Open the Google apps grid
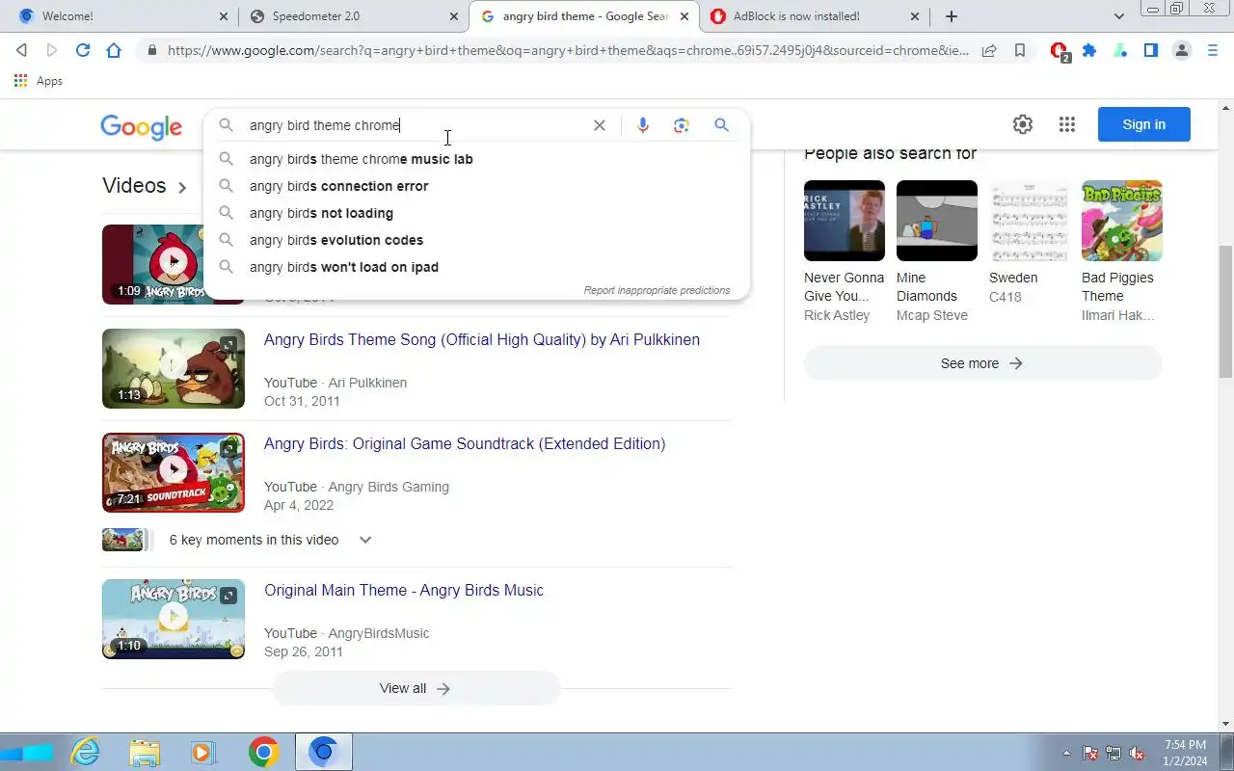Screen dimensions: 1234x771 (x=1067, y=124)
